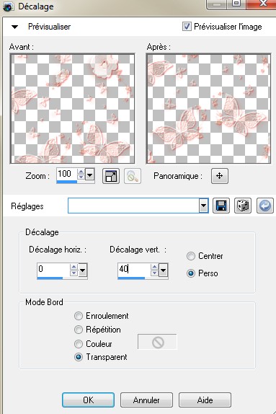
Task: Open the Réglages presets dropdown
Action: (x=203, y=206)
